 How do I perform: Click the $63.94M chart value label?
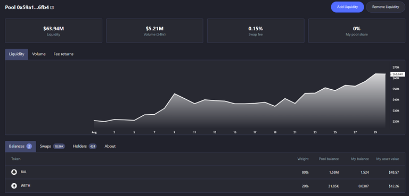398,74
